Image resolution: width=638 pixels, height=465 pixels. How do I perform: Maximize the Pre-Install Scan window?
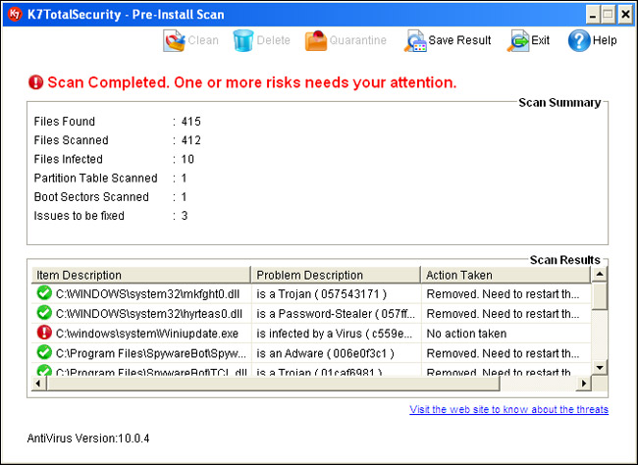point(609,14)
